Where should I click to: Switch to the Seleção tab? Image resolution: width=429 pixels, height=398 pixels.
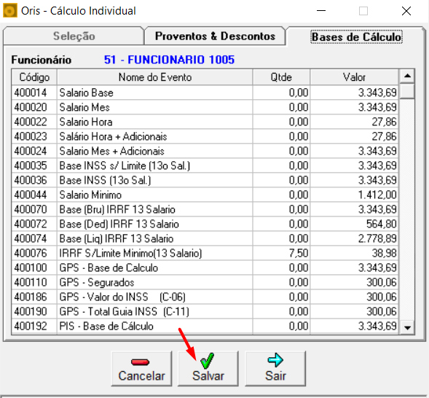point(74,36)
